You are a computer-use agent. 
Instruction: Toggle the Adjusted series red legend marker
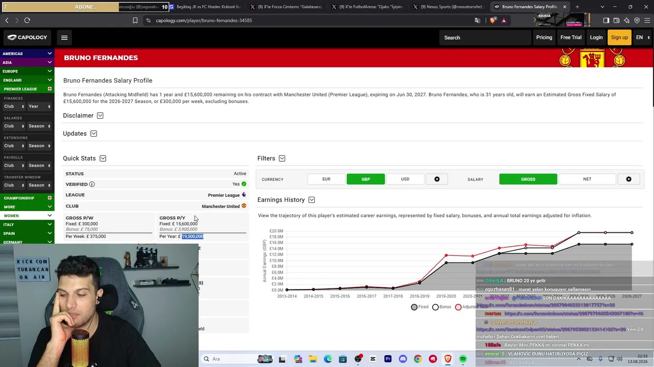pyautogui.click(x=458, y=307)
